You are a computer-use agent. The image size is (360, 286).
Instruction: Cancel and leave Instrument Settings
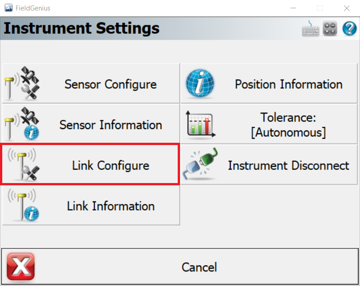180,266
